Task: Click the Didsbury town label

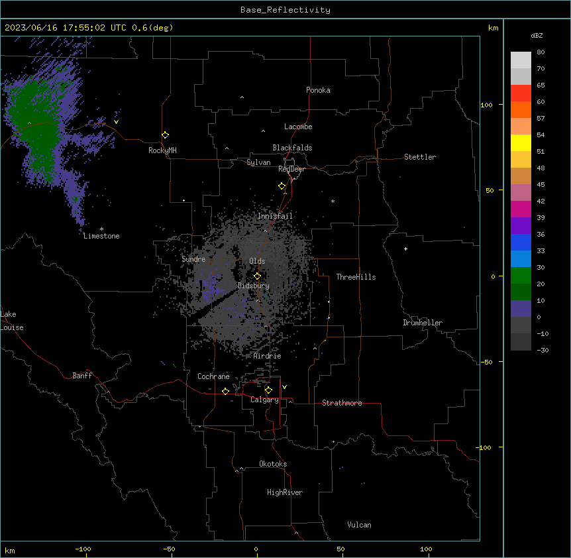Action: (254, 286)
